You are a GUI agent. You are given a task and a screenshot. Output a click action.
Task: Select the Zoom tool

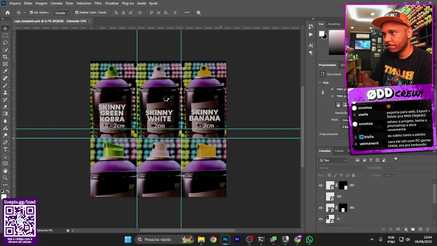[x=5, y=178]
